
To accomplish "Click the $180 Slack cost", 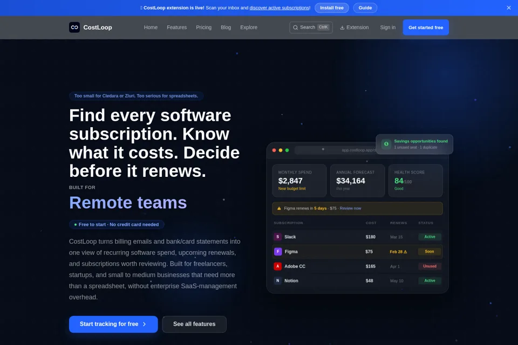I will [x=370, y=237].
